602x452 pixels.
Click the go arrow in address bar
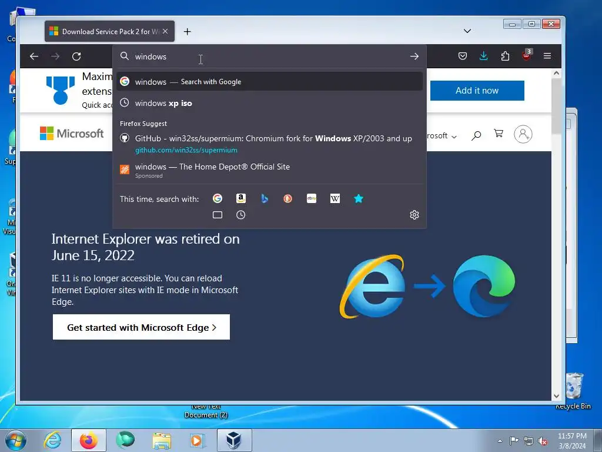tap(414, 56)
